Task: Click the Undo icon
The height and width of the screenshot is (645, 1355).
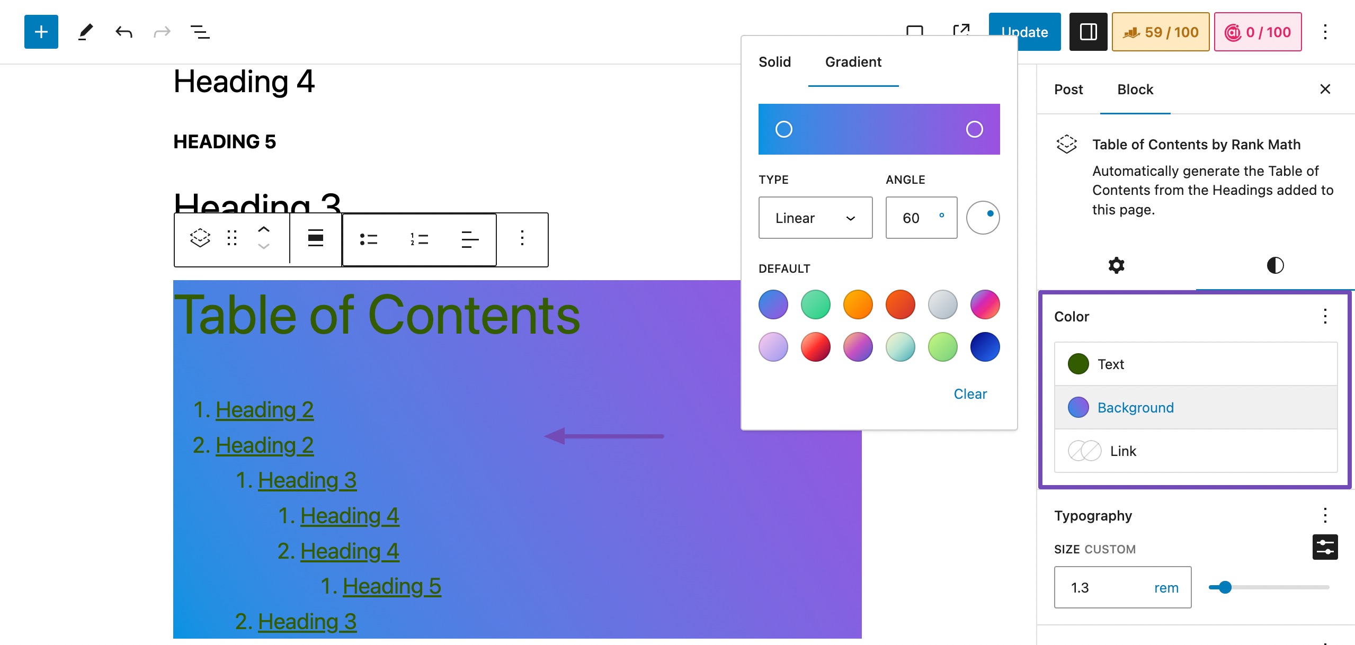Action: tap(123, 32)
